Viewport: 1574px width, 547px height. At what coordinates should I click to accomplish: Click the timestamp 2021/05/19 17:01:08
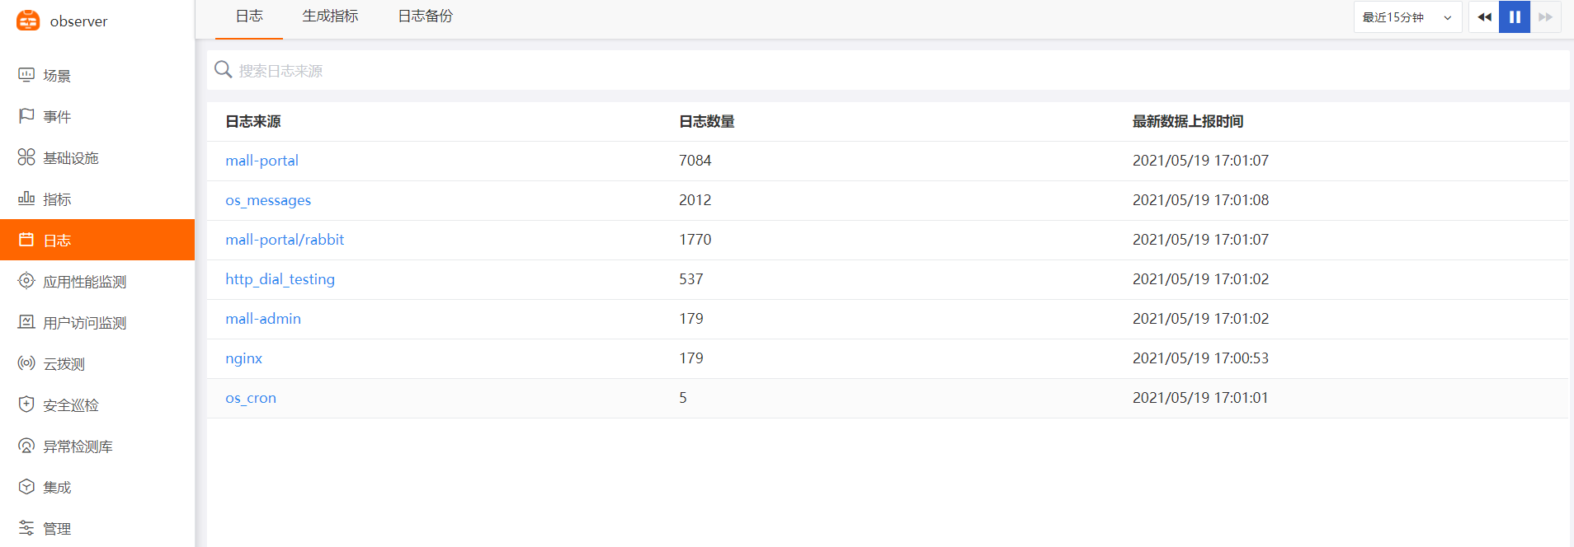click(x=1200, y=200)
